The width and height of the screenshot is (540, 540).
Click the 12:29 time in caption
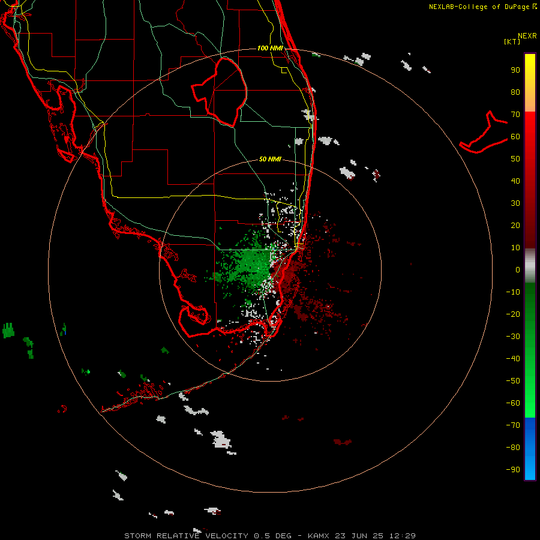[x=402, y=536]
